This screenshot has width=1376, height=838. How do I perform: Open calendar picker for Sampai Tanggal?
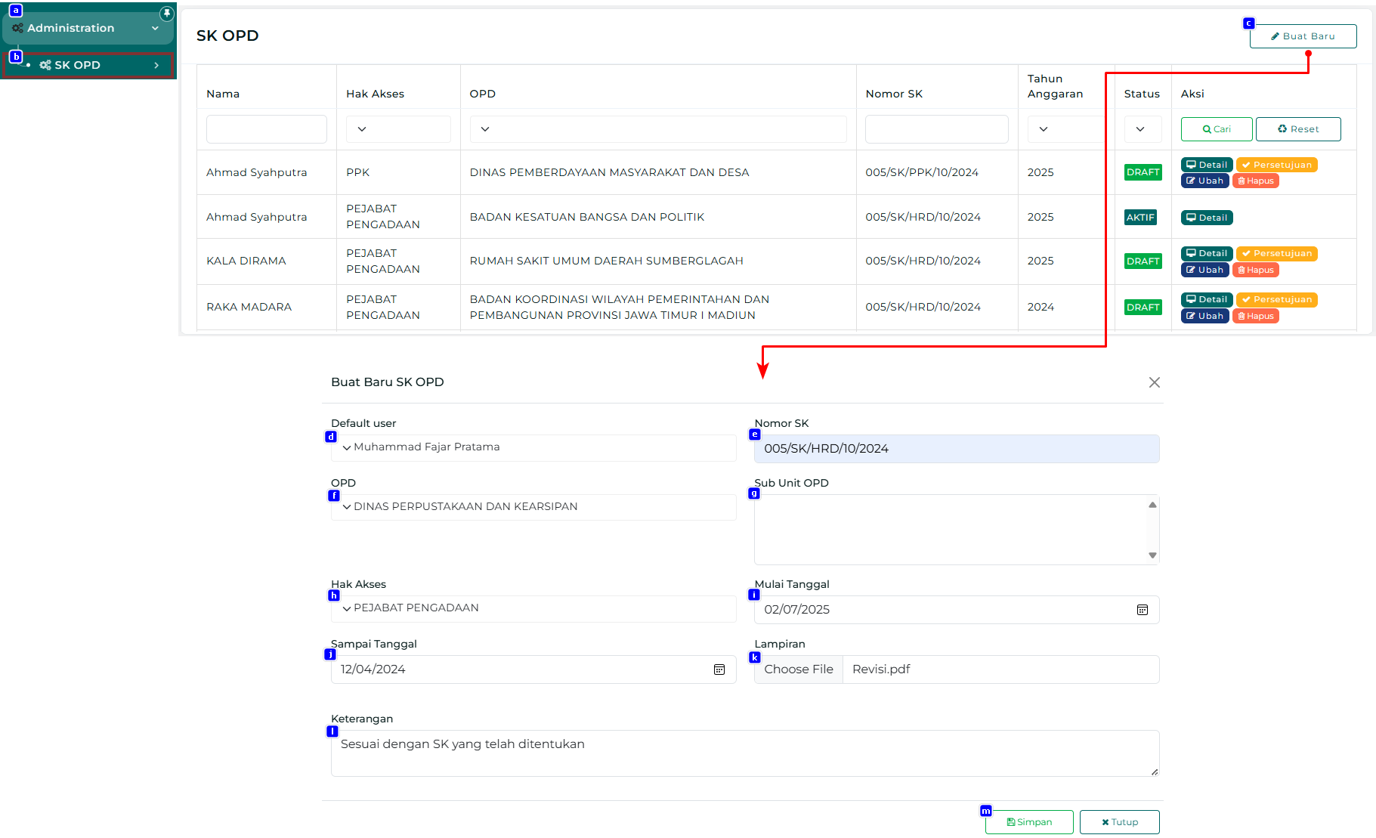coord(719,669)
